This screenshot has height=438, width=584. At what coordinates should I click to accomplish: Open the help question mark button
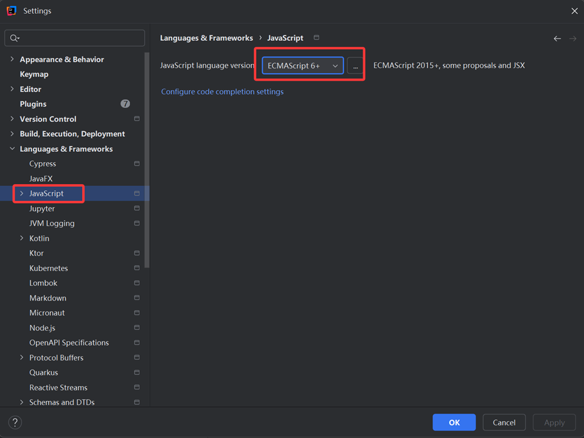pos(15,422)
